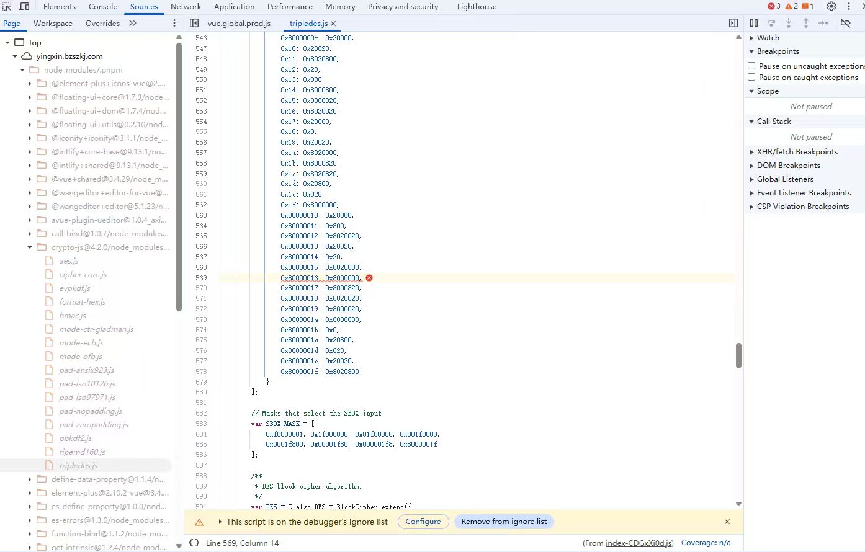Toggle the device toolbar icon

25,6
